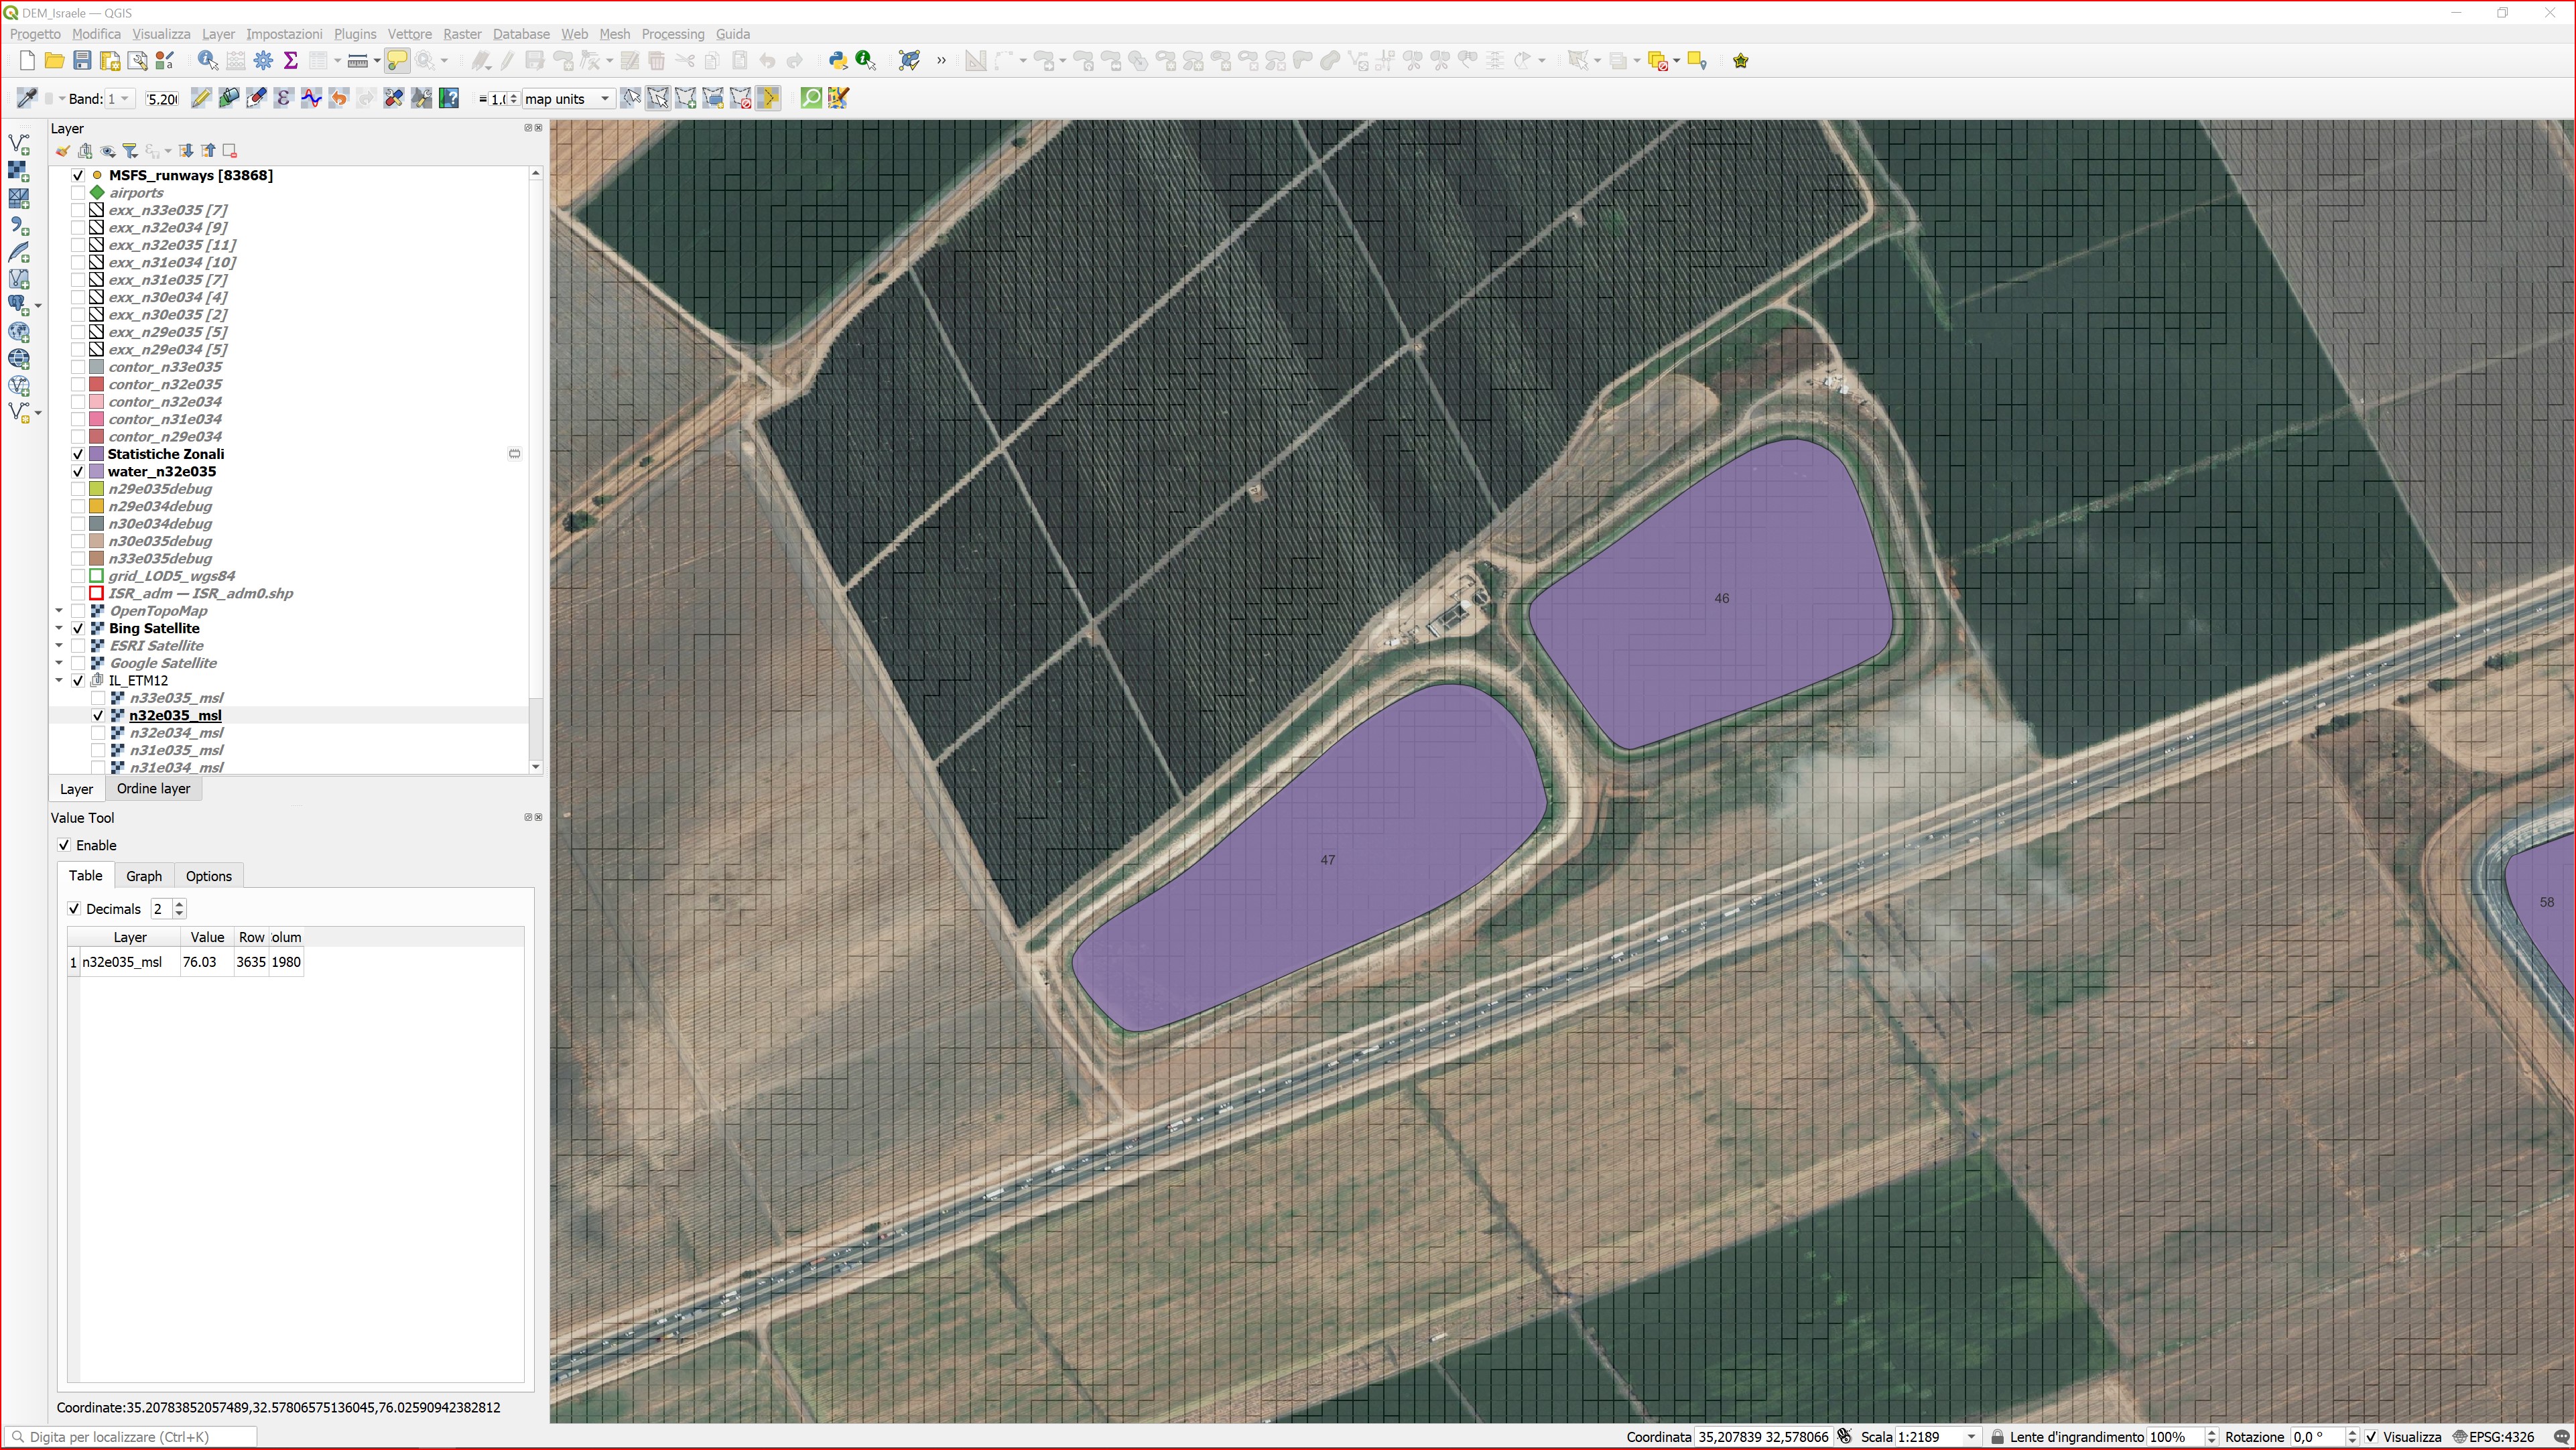
Task: Click the Identify Features tool icon
Action: (207, 61)
